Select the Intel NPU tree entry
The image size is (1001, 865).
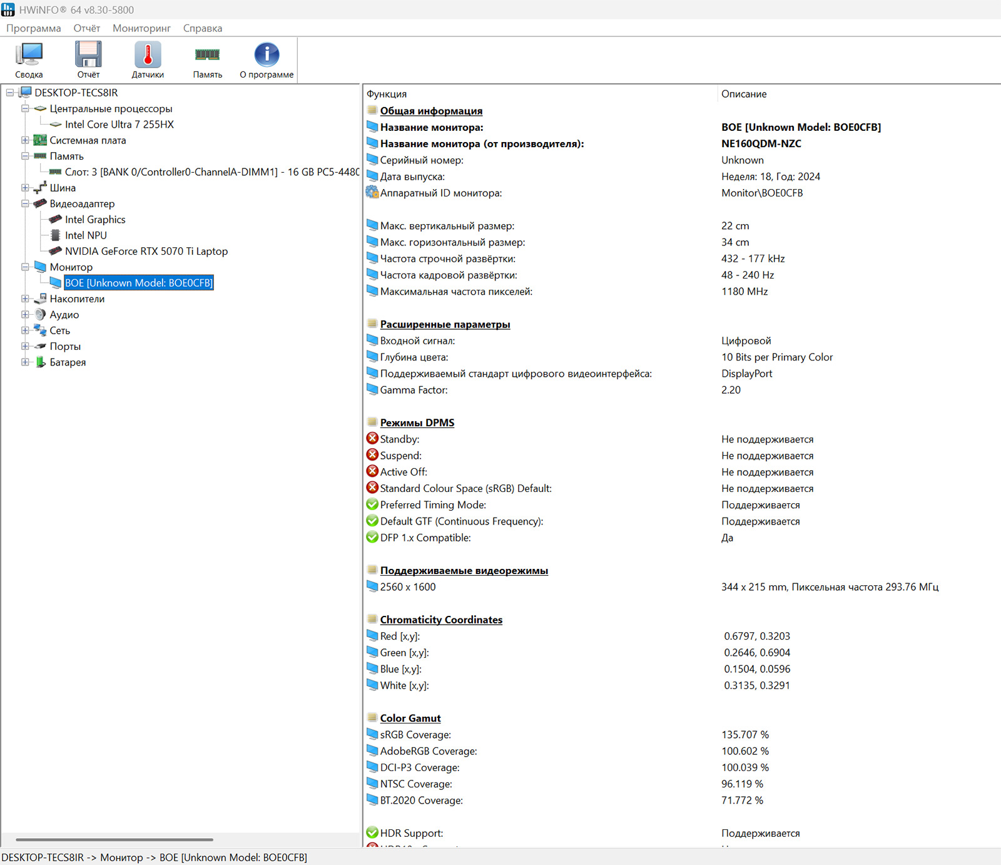pyautogui.click(x=86, y=235)
